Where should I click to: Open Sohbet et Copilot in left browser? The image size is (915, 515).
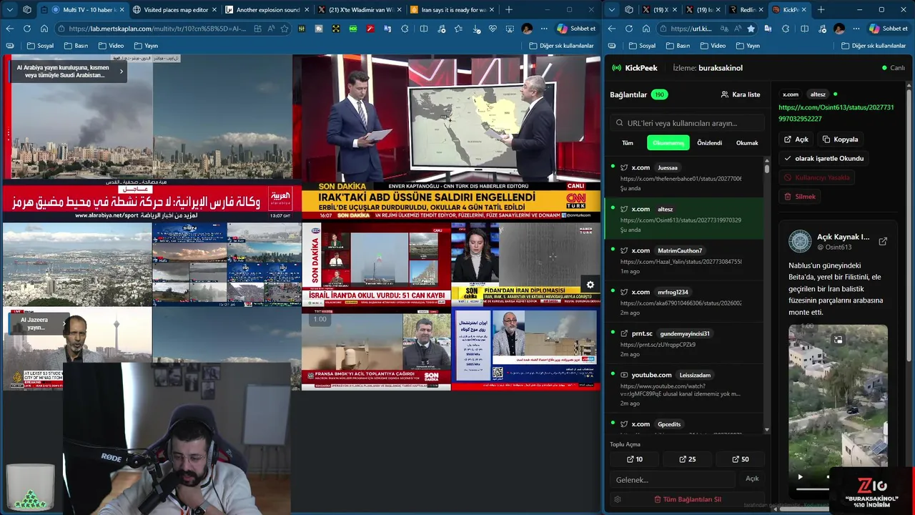(x=576, y=29)
